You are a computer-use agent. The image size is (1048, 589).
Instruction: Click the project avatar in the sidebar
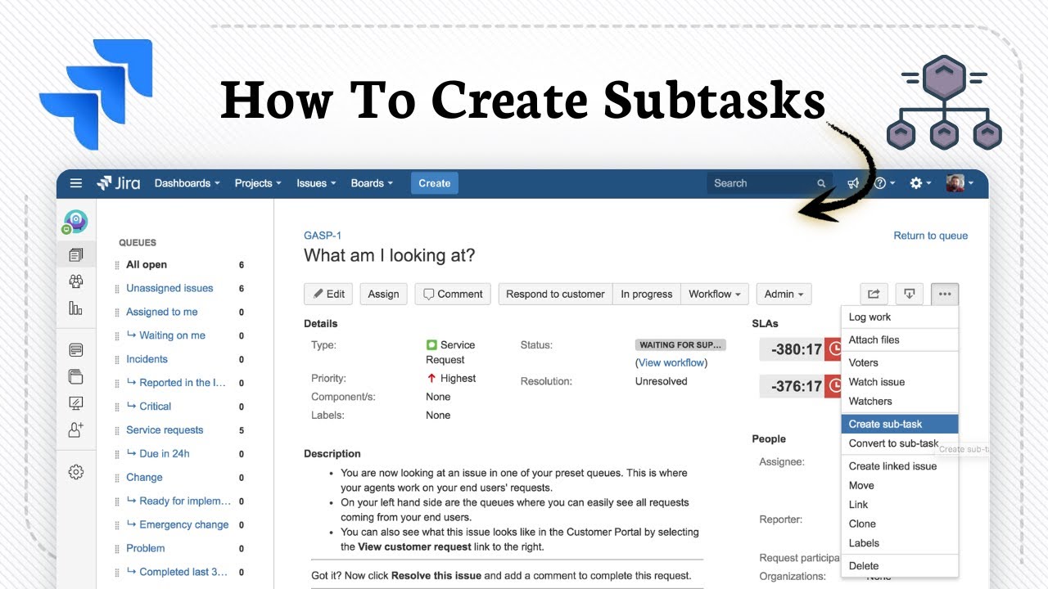point(75,222)
